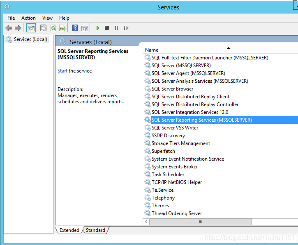This screenshot has height=245, width=298.
Task: Select SQL Server Analysis Services (MSSQLSERVER)
Action: [x=200, y=81]
